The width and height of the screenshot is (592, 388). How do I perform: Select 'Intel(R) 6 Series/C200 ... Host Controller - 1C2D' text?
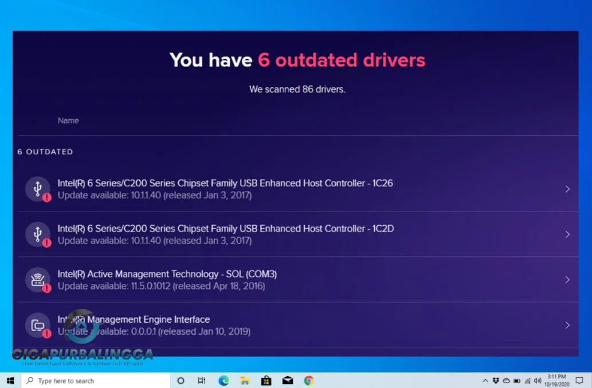tap(226, 228)
